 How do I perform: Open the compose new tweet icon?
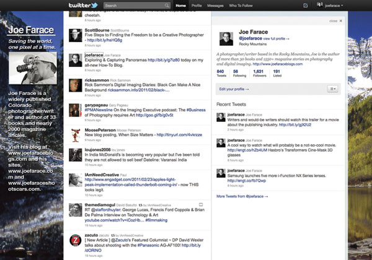click(305, 6)
